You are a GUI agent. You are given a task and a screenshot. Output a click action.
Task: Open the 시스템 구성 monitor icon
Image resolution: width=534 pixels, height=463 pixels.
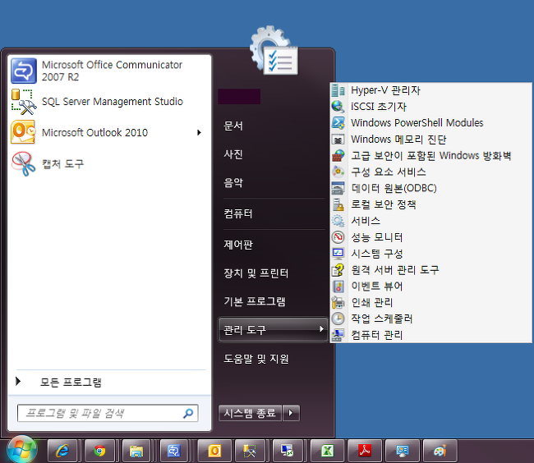click(338, 254)
